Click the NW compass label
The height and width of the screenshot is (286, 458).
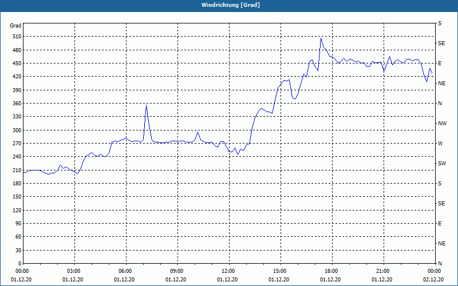442,124
